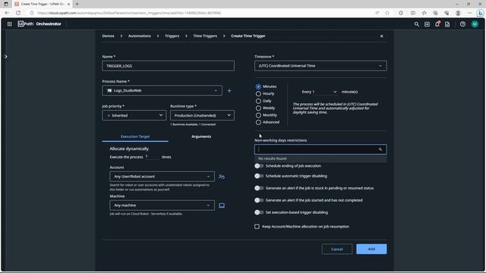Open the Job priority dropdown
486x273 pixels.
click(134, 115)
